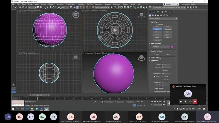
Task: Open the Modifiers menu
Action: click(x=51, y=4)
